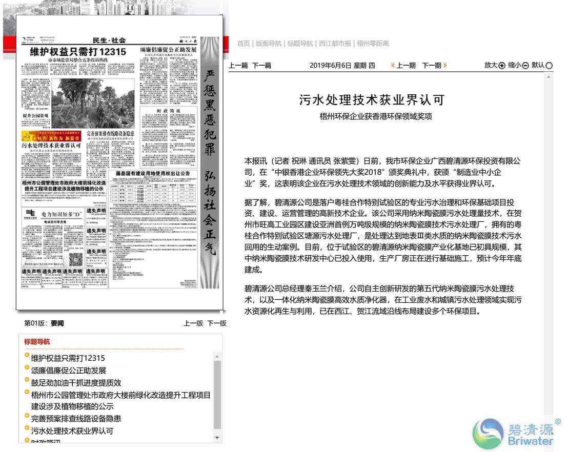Click title list scrollbar up arrow
The height and width of the screenshot is (452, 567).
point(217,357)
